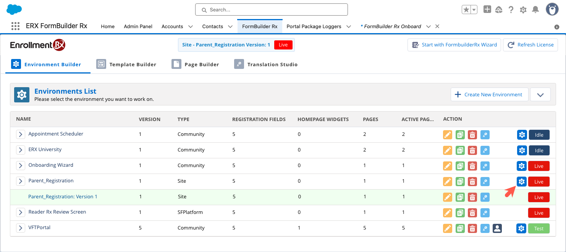Open the App Launcher grid icon
Screen dimensions: 566x252
tap(15, 26)
